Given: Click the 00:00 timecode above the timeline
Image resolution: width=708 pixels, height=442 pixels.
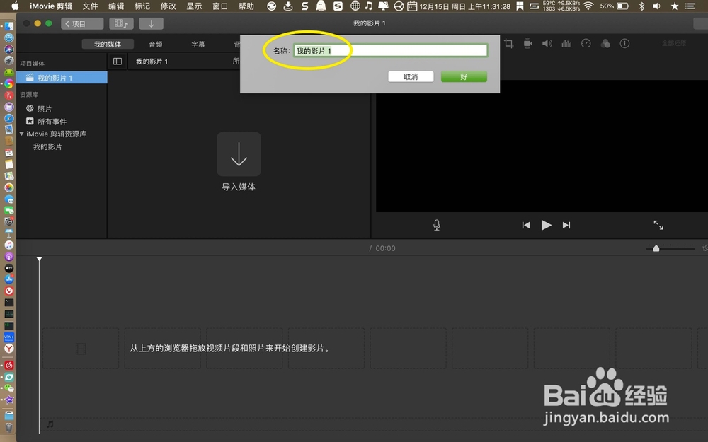Looking at the screenshot, I should pyautogui.click(x=385, y=248).
